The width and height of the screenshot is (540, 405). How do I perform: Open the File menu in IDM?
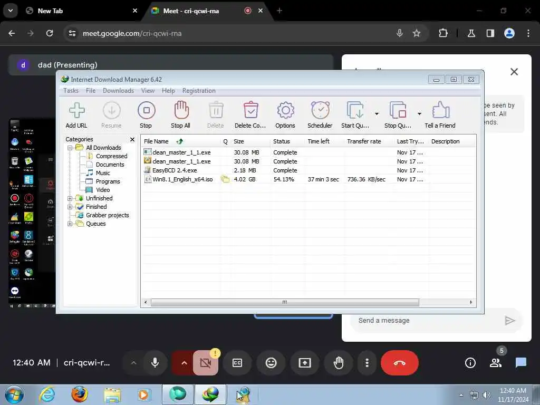click(x=91, y=91)
